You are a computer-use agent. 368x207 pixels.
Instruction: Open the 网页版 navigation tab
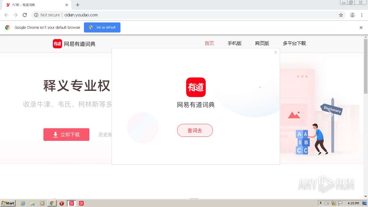(262, 43)
